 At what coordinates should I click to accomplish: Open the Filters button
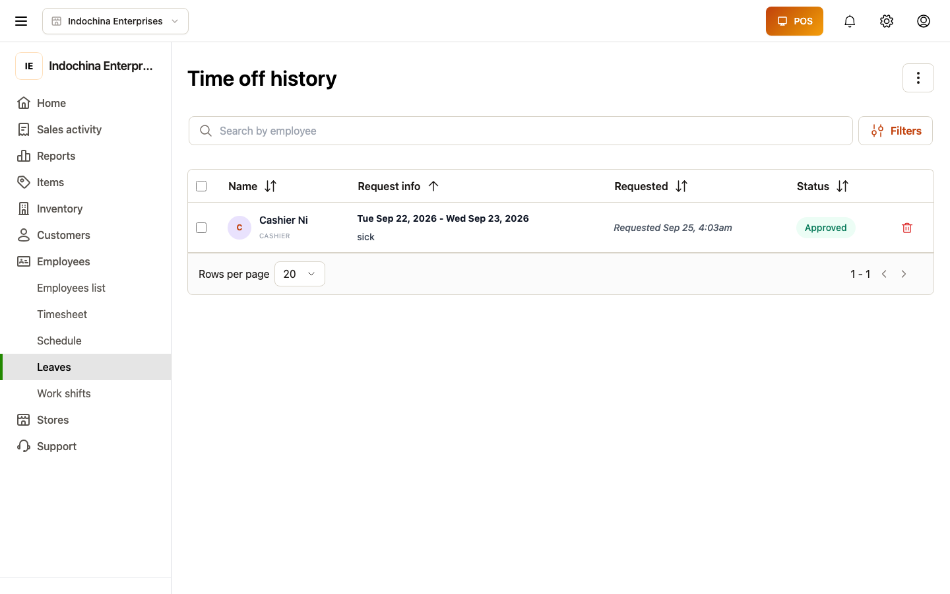pyautogui.click(x=895, y=131)
